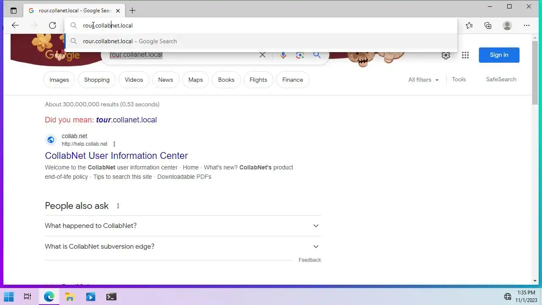Open CollabNet User Information Center result
Image resolution: width=542 pixels, height=305 pixels.
pyautogui.click(x=116, y=155)
